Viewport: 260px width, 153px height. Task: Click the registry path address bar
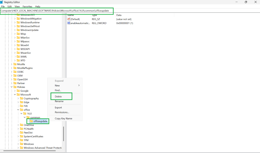tap(57, 11)
